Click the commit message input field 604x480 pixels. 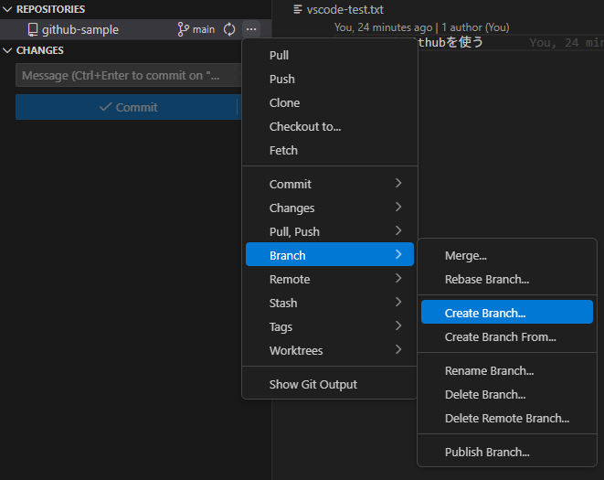tap(123, 76)
